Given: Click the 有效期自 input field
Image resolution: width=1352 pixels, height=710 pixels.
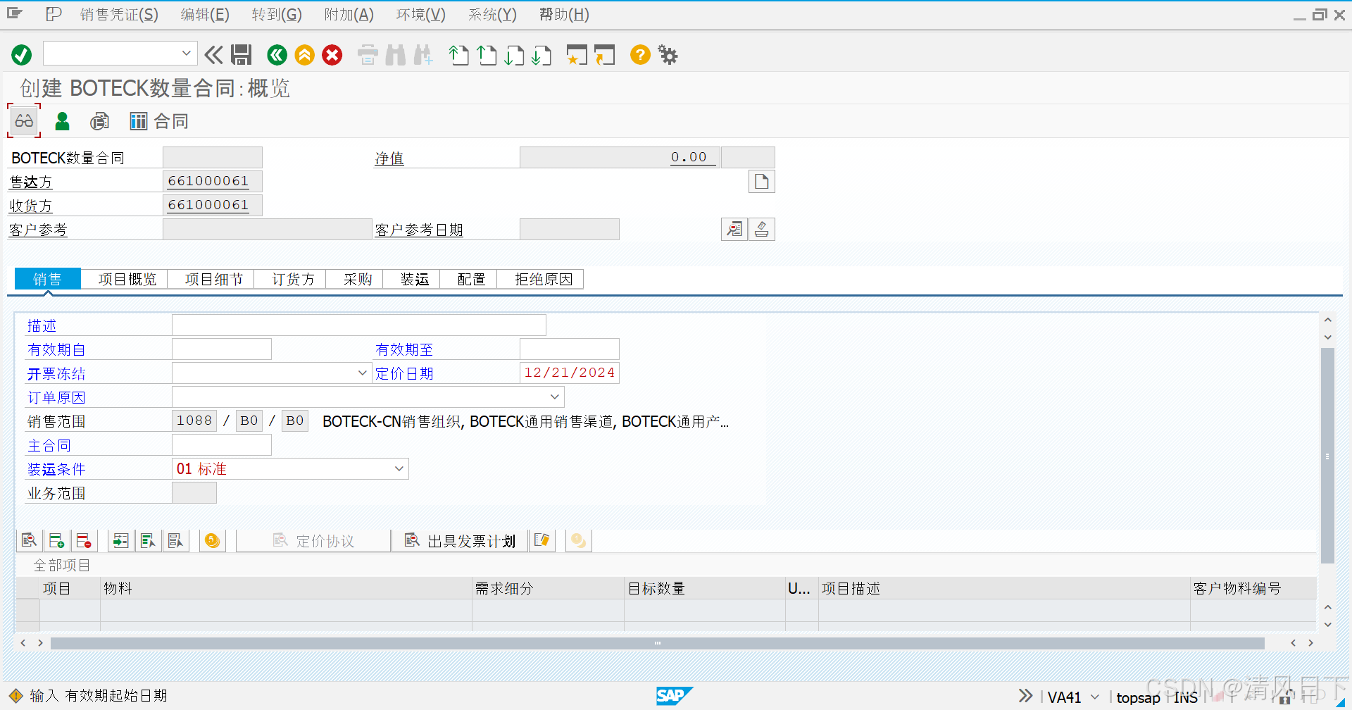Looking at the screenshot, I should click(x=222, y=349).
